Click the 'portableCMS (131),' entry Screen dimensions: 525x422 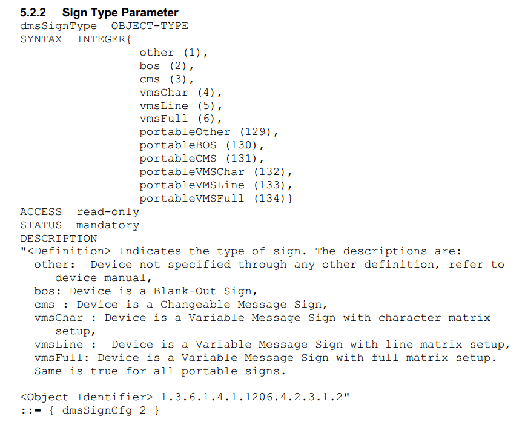[x=202, y=159]
